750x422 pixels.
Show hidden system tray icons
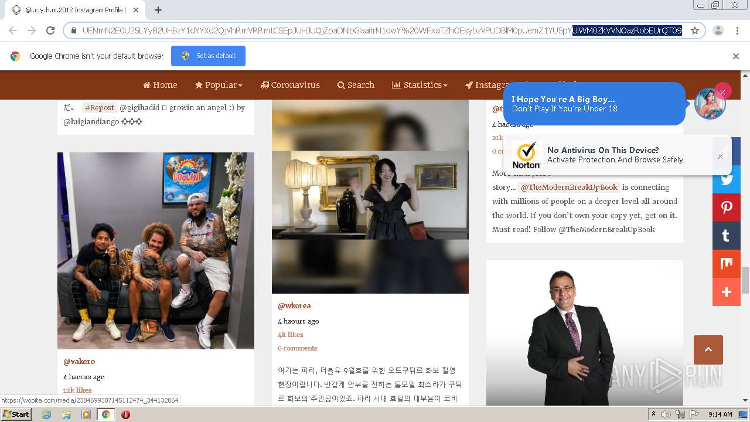(653, 414)
